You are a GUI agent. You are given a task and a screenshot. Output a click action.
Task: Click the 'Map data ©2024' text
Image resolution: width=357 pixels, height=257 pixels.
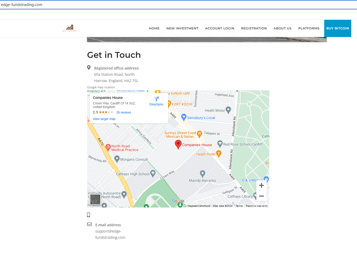coord(223,206)
